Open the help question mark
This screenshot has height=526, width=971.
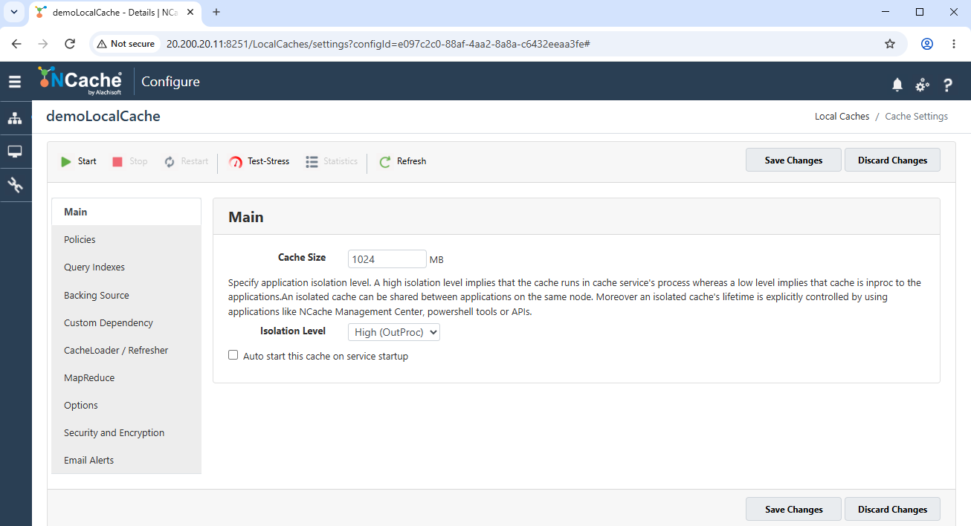[948, 85]
